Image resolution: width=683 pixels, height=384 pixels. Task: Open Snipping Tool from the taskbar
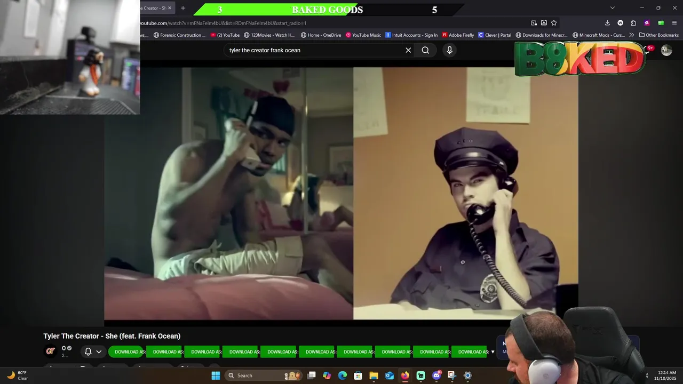(x=451, y=375)
